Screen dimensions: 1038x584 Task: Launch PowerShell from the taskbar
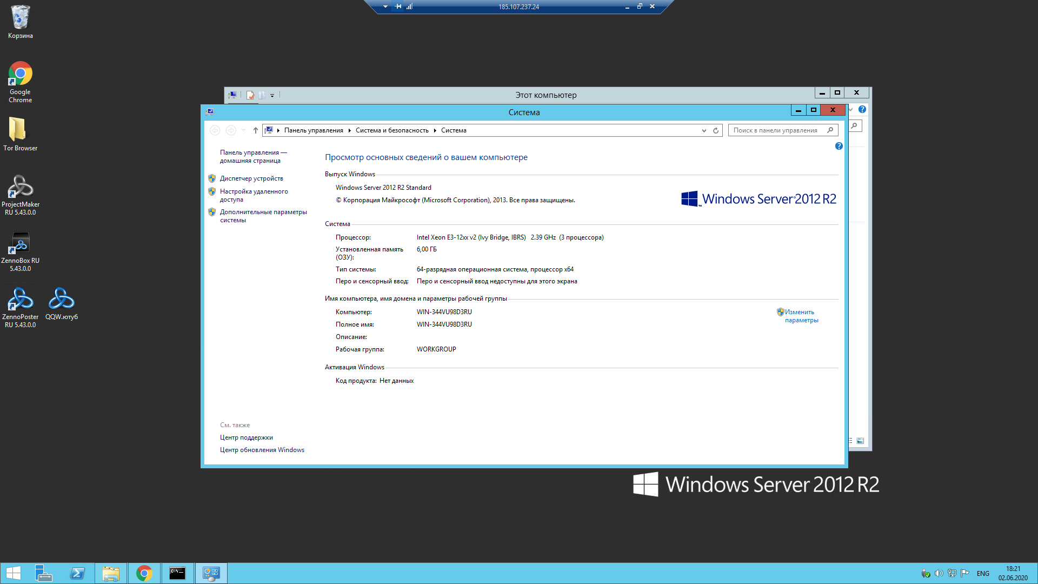click(x=77, y=573)
